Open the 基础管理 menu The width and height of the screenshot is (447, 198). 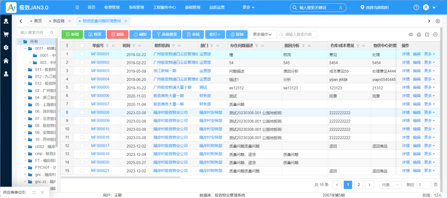click(193, 7)
